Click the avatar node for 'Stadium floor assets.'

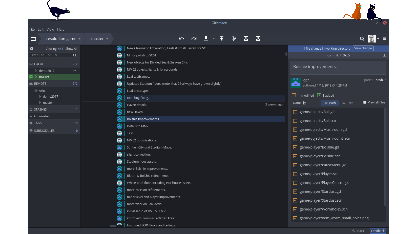click(119, 161)
